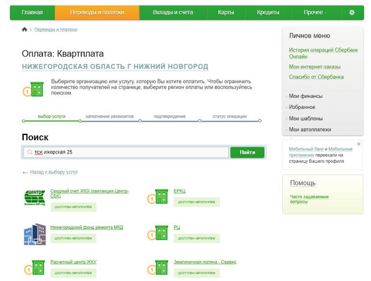Open Земляничная поляна - Сервис link
Screen dimensions: 371x281
tap(205, 262)
